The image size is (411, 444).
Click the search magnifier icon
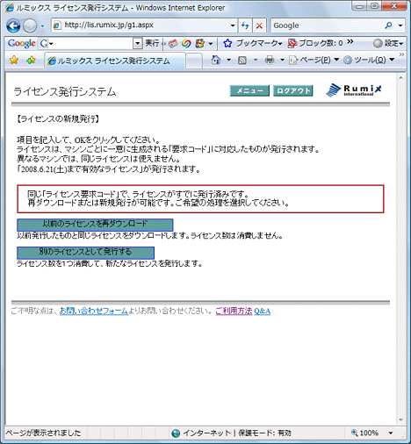click(x=389, y=25)
